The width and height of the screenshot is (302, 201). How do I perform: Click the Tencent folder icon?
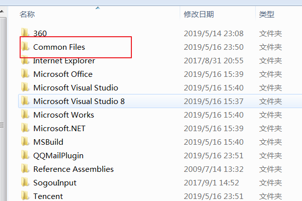[25, 196]
